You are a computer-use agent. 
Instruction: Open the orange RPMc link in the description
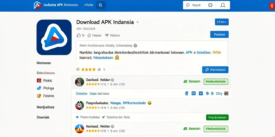(x=217, y=52)
